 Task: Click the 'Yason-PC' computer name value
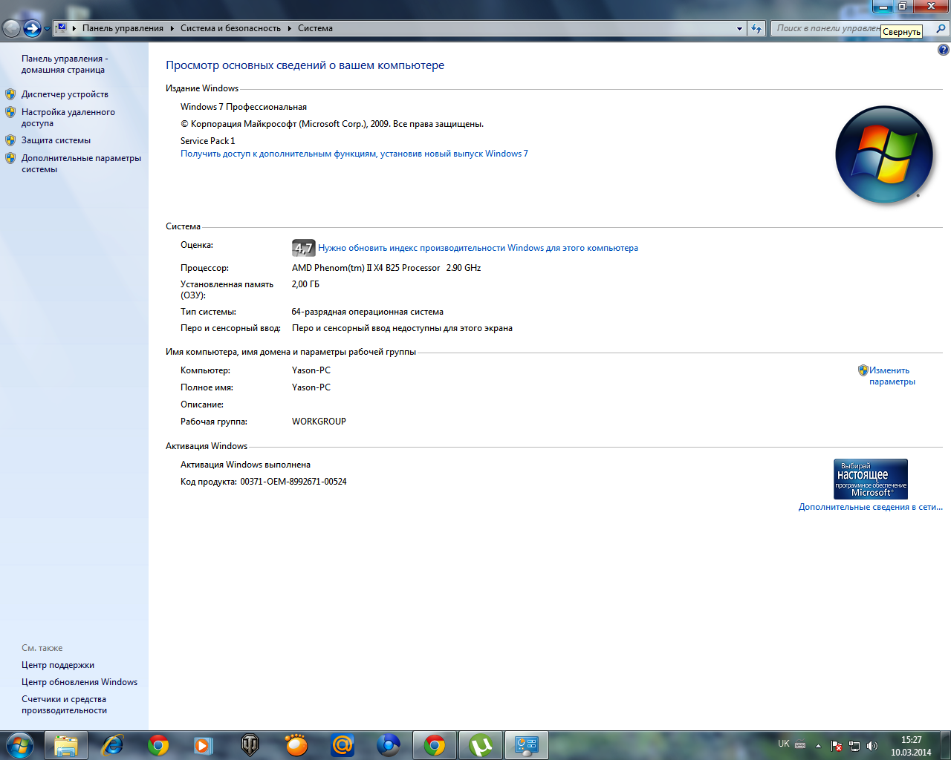[x=311, y=370]
